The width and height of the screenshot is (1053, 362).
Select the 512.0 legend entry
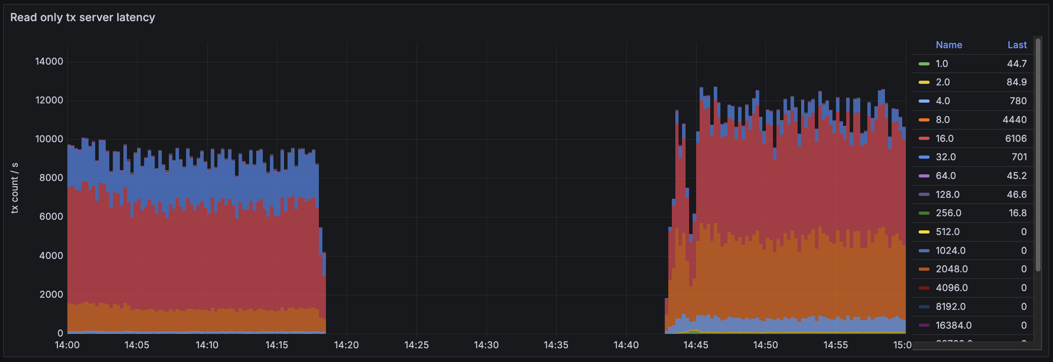pos(948,232)
